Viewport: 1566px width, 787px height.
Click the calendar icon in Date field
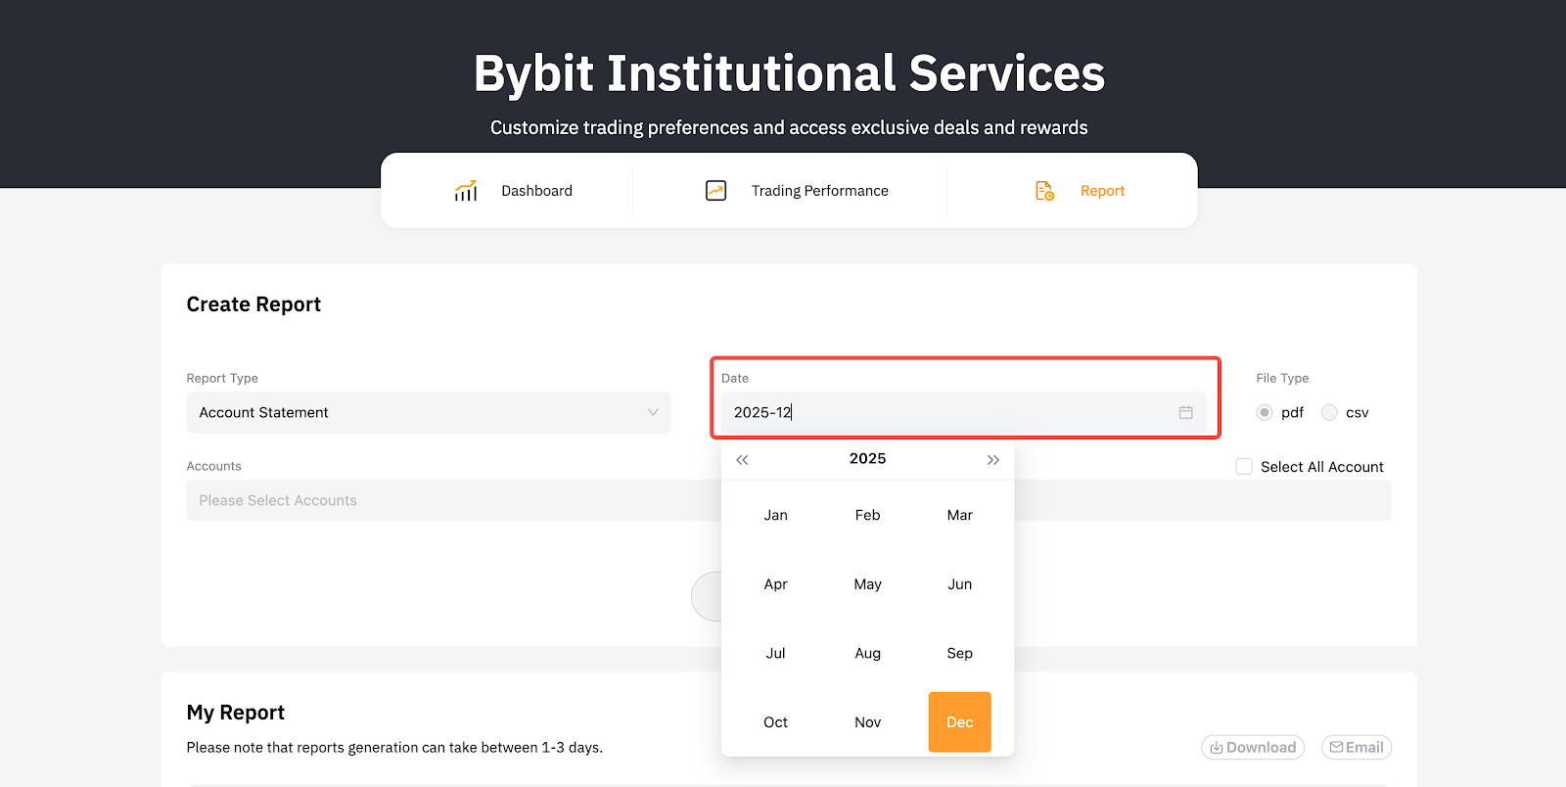(x=1185, y=413)
